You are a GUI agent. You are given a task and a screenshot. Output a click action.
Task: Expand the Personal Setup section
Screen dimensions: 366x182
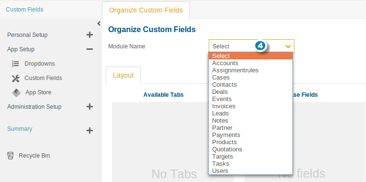[89, 35]
